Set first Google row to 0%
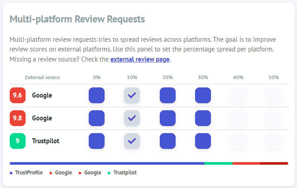The width and height of the screenshot is (297, 188). click(97, 95)
